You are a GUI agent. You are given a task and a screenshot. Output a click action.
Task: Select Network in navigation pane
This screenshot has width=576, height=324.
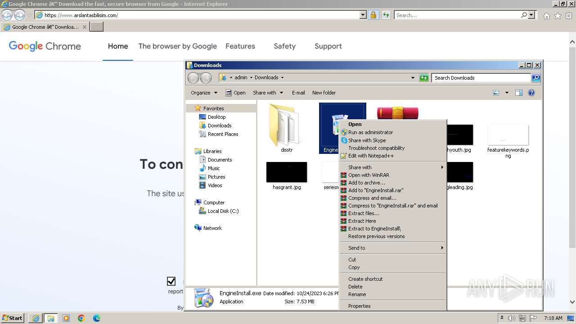click(x=212, y=228)
